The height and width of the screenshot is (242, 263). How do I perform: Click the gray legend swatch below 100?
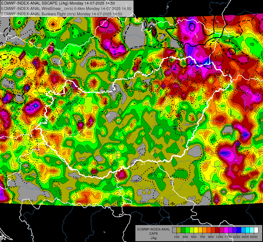pyautogui.click(x=174, y=230)
